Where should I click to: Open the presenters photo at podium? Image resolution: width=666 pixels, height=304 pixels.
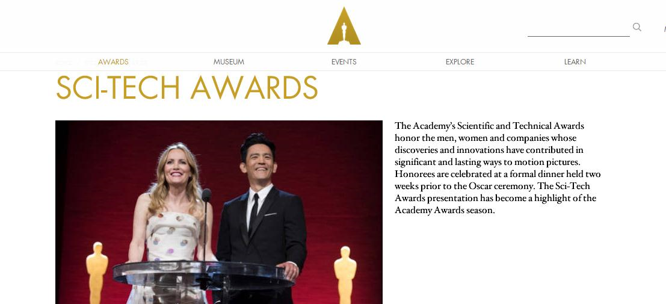[x=219, y=212]
